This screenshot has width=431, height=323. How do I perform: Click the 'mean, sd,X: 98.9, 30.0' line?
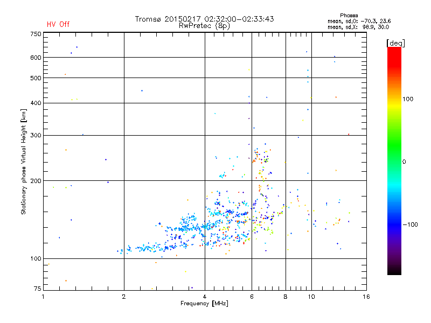(x=358, y=27)
